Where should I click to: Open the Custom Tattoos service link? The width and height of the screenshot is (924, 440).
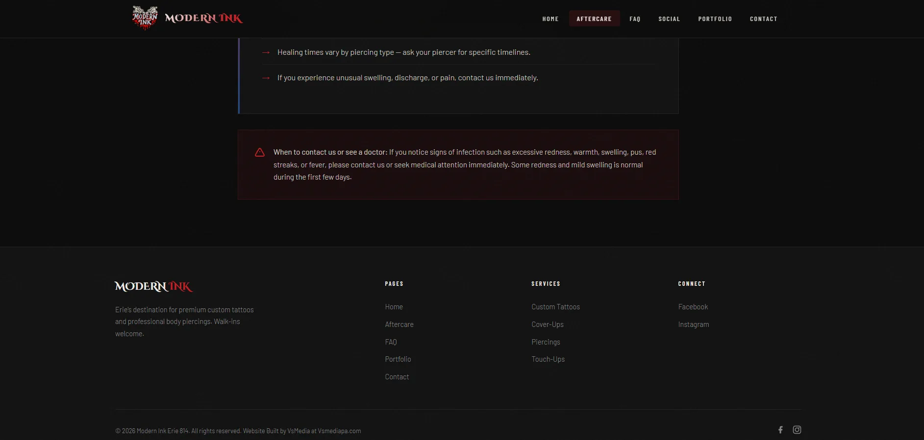coord(556,307)
